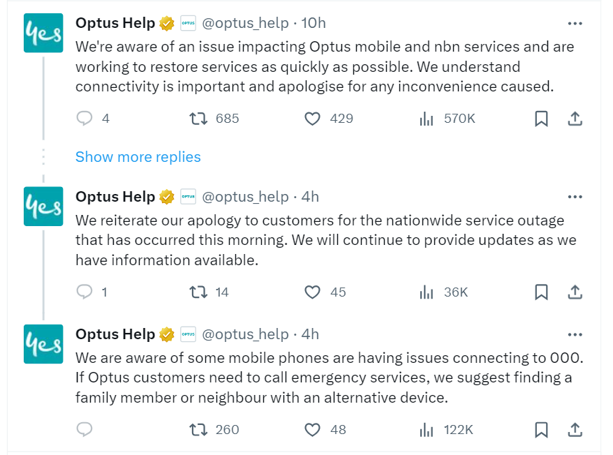The image size is (613, 455).
Task: Bookmark the first Optus Help tweet
Action: [x=541, y=119]
